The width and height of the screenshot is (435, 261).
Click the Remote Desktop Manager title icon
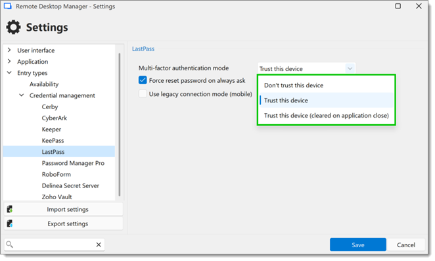[7, 6]
